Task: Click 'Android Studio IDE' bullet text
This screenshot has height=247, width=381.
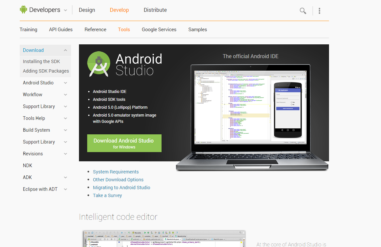Action: [x=110, y=91]
